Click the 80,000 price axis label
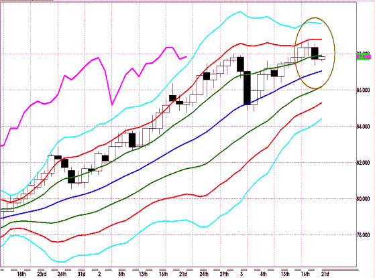 (363, 199)
